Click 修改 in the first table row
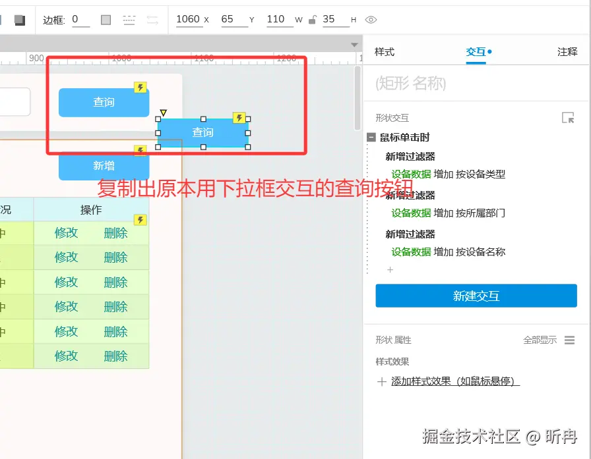The image size is (591, 459). 67,233
